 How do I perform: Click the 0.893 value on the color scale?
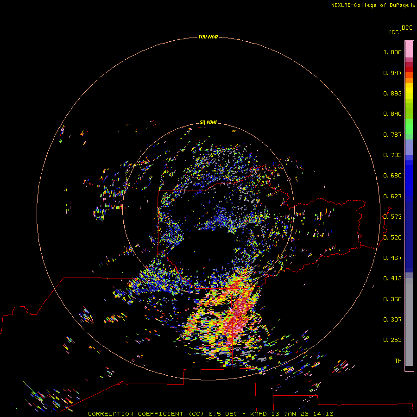point(392,93)
